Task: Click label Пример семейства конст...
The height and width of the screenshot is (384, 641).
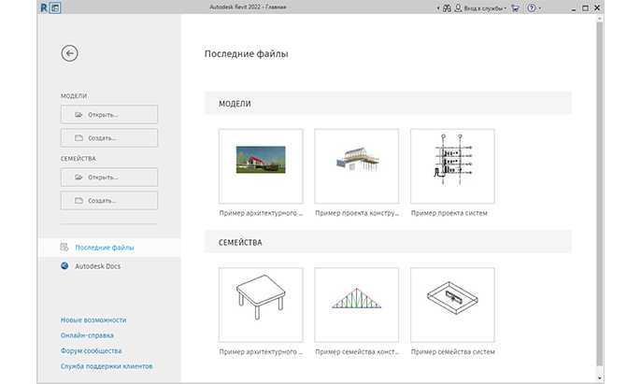Action: point(357,351)
